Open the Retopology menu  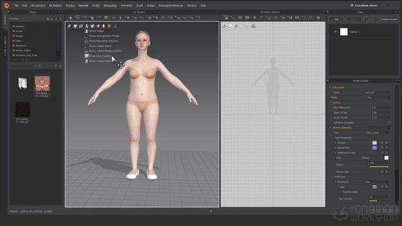tap(111, 6)
